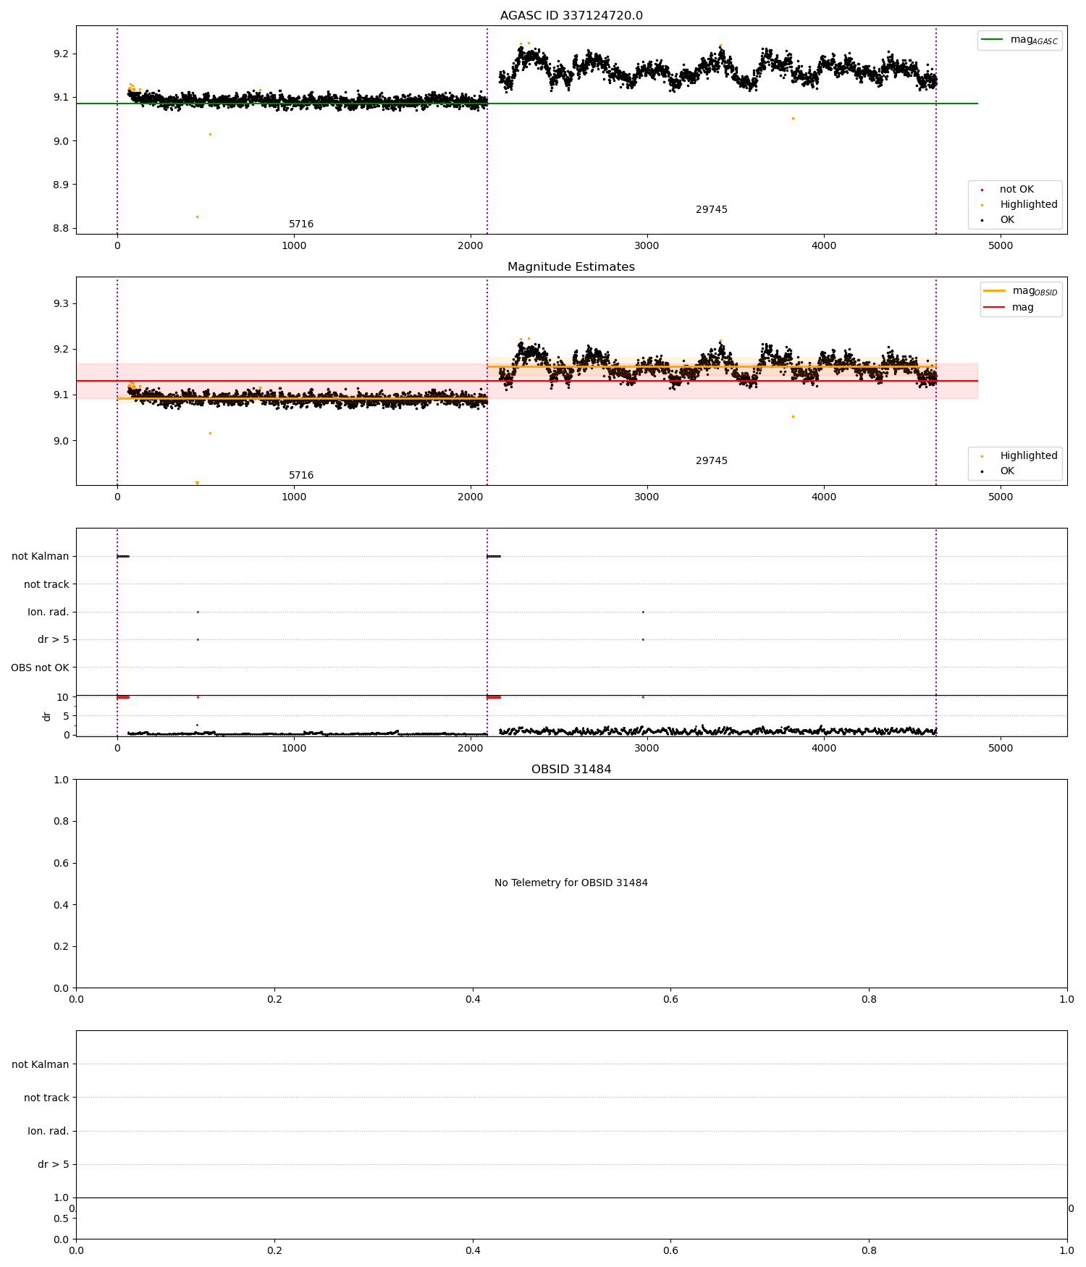
Task: Click the "dr" y-axis label
Action: click(47, 716)
